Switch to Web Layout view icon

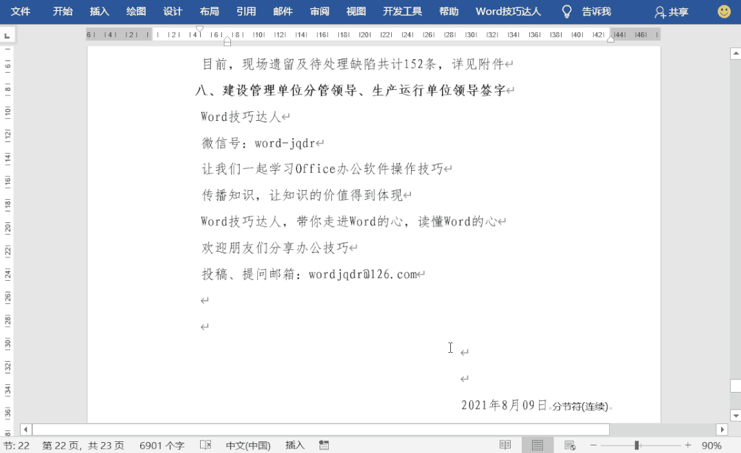(x=569, y=445)
